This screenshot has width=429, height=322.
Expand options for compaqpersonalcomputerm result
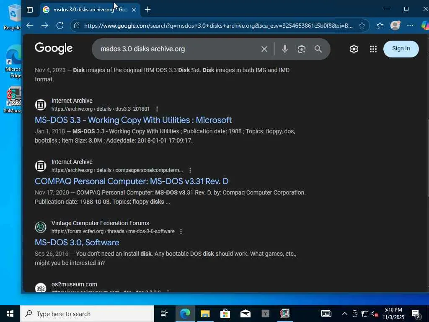pyautogui.click(x=190, y=170)
